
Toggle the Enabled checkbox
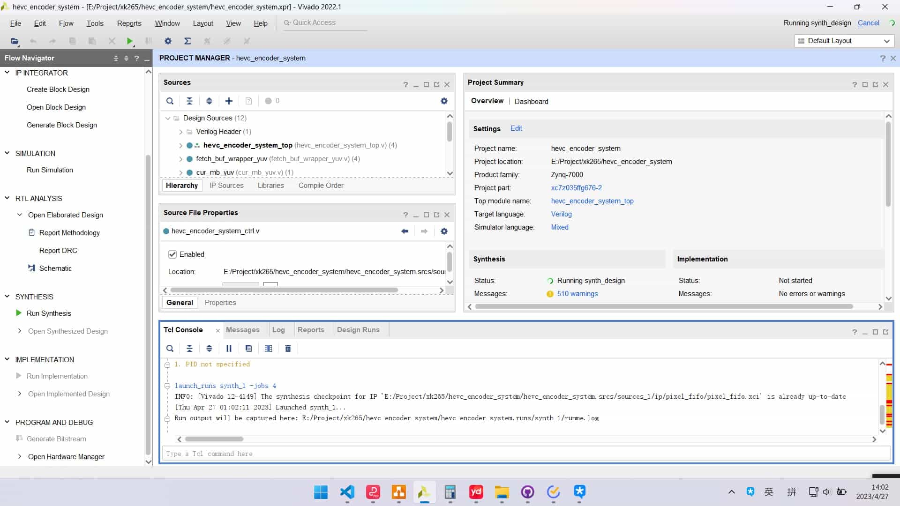[x=172, y=254]
